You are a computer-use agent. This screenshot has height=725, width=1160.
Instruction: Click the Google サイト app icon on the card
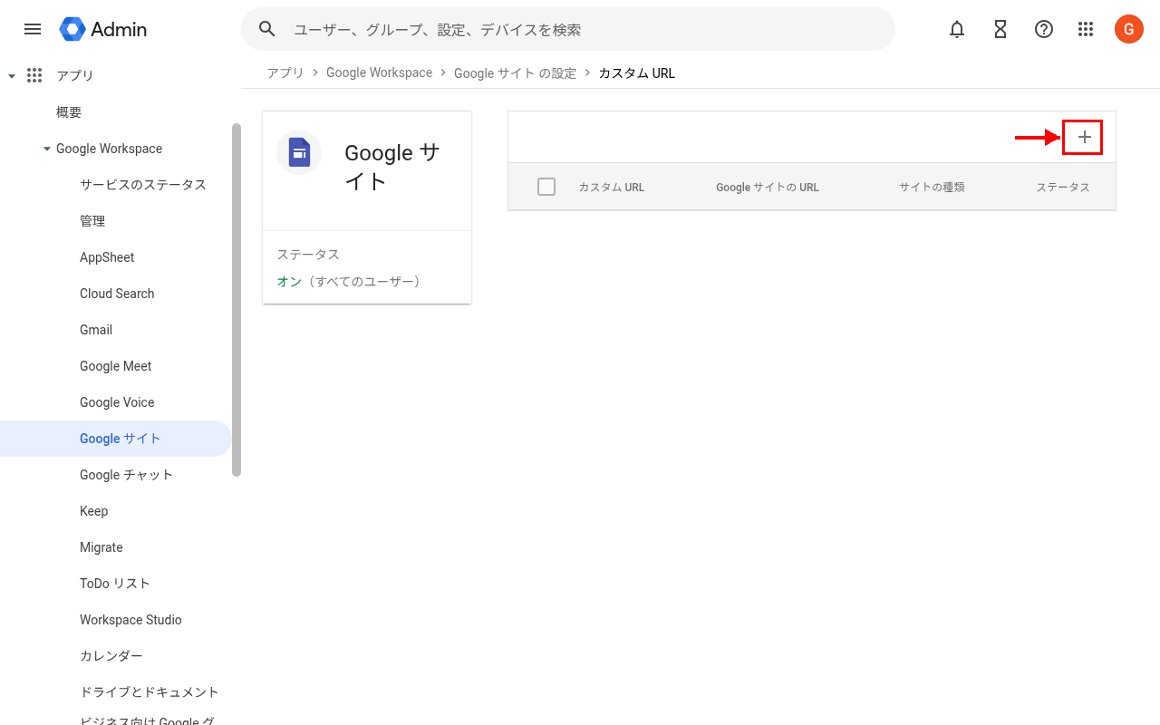[299, 152]
